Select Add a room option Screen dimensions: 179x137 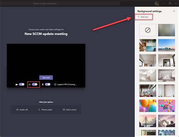(69, 110)
